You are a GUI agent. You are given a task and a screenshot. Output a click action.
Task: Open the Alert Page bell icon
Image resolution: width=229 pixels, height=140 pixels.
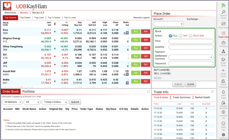pyautogui.click(x=223, y=94)
